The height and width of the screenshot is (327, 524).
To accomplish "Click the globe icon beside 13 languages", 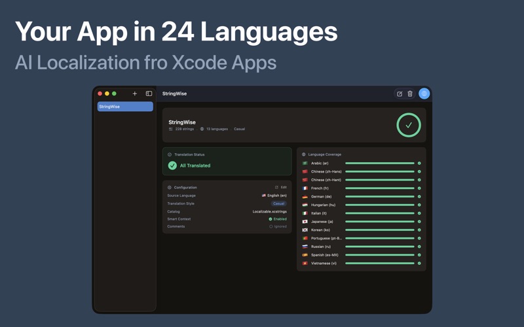I will [202, 129].
